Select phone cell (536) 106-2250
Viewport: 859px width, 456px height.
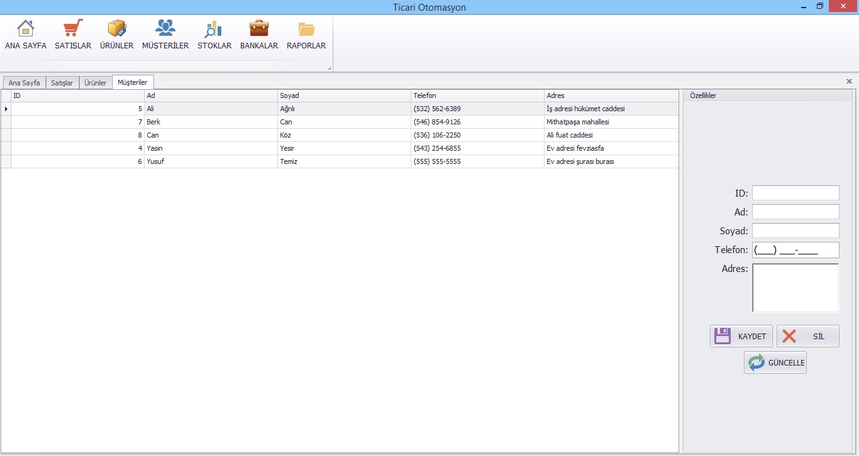point(478,135)
